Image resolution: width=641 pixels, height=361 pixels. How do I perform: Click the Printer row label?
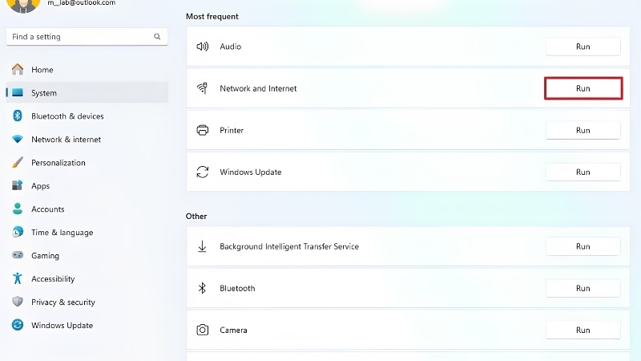click(x=232, y=130)
